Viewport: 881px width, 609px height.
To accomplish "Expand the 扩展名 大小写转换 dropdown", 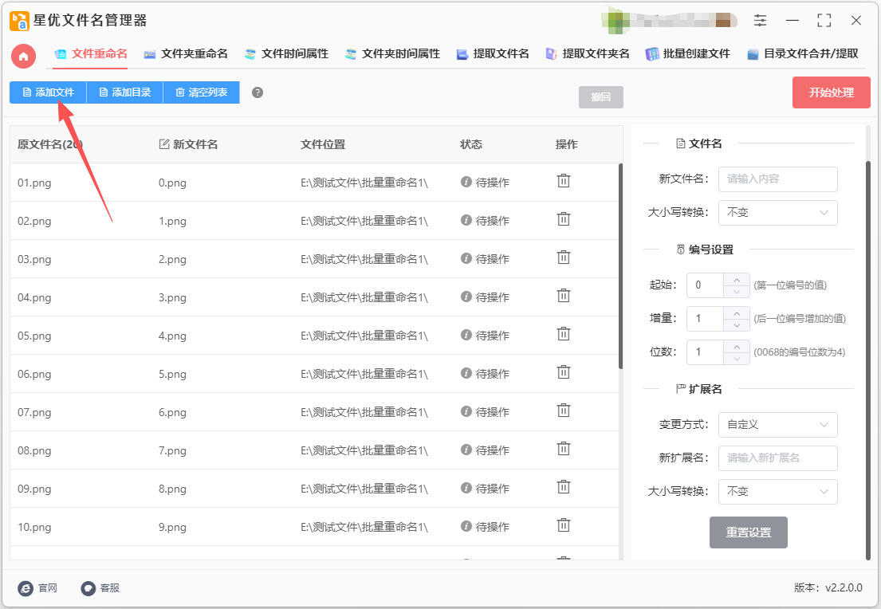I will tap(777, 492).
